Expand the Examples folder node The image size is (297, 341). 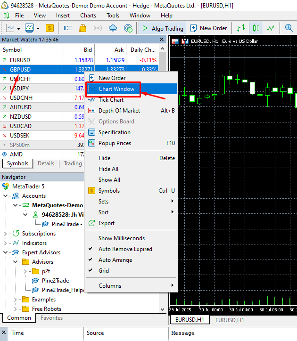pos(15,300)
